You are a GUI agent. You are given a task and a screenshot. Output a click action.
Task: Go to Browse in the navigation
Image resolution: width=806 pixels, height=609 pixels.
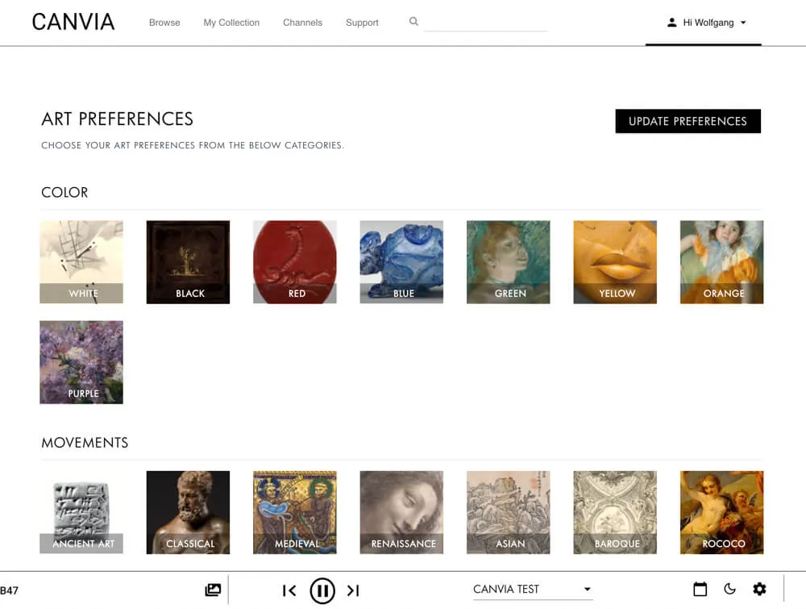[x=164, y=23]
